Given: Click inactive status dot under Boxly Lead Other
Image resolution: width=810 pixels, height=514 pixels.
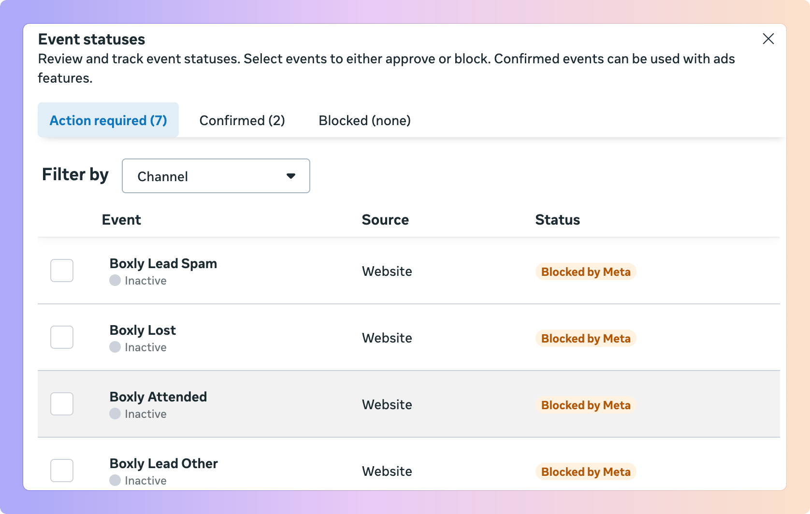Looking at the screenshot, I should pos(115,480).
